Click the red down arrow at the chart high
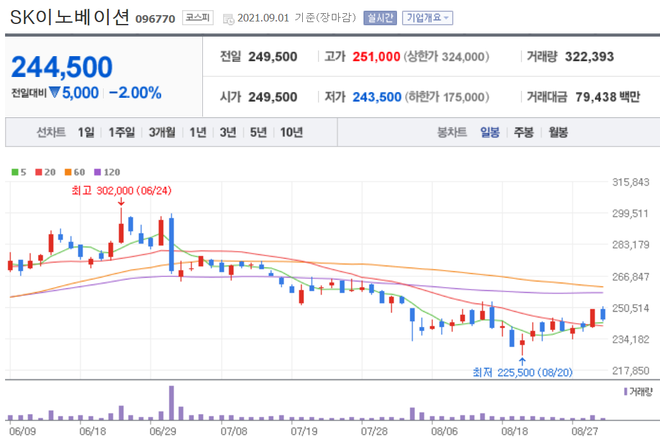The image size is (660, 448). pos(121,202)
